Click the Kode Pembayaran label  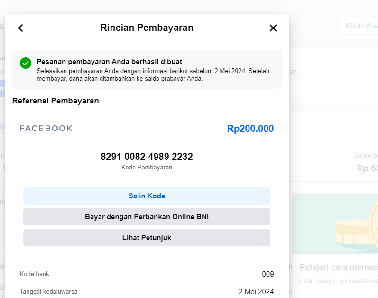point(147,168)
